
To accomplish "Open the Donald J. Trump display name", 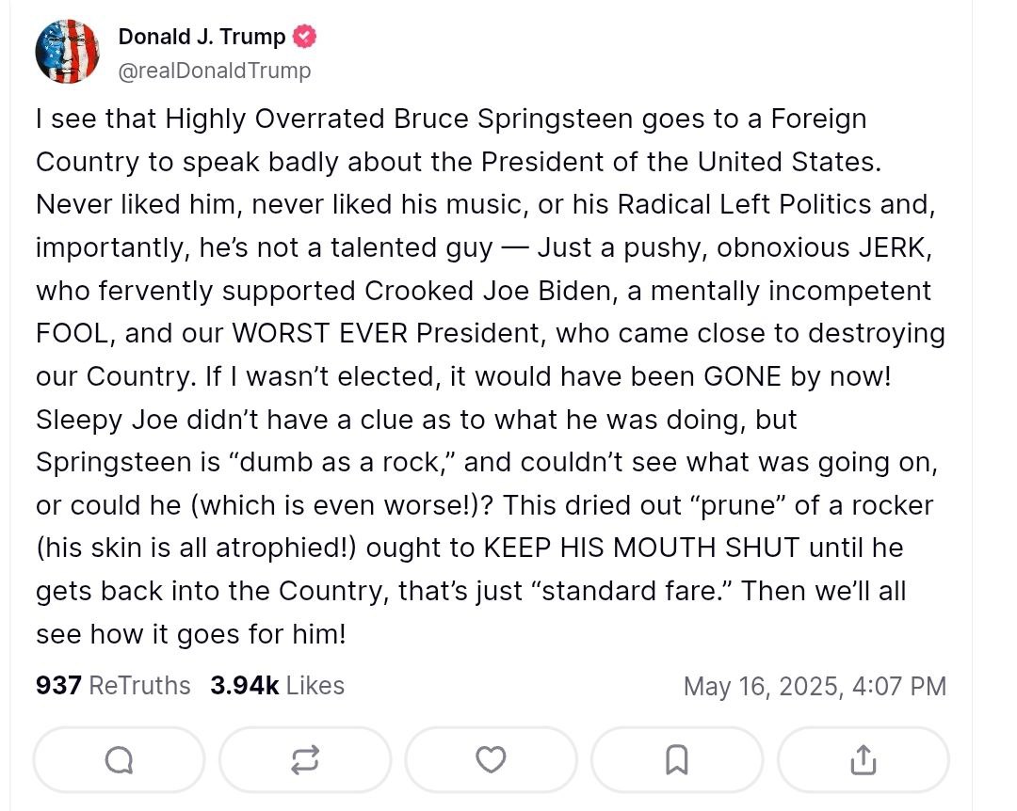I will (202, 37).
